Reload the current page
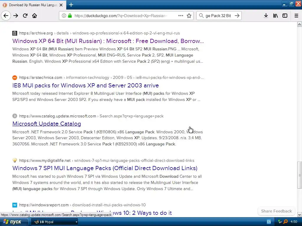Screen dimensions: 302x226 click(x=25, y=16)
